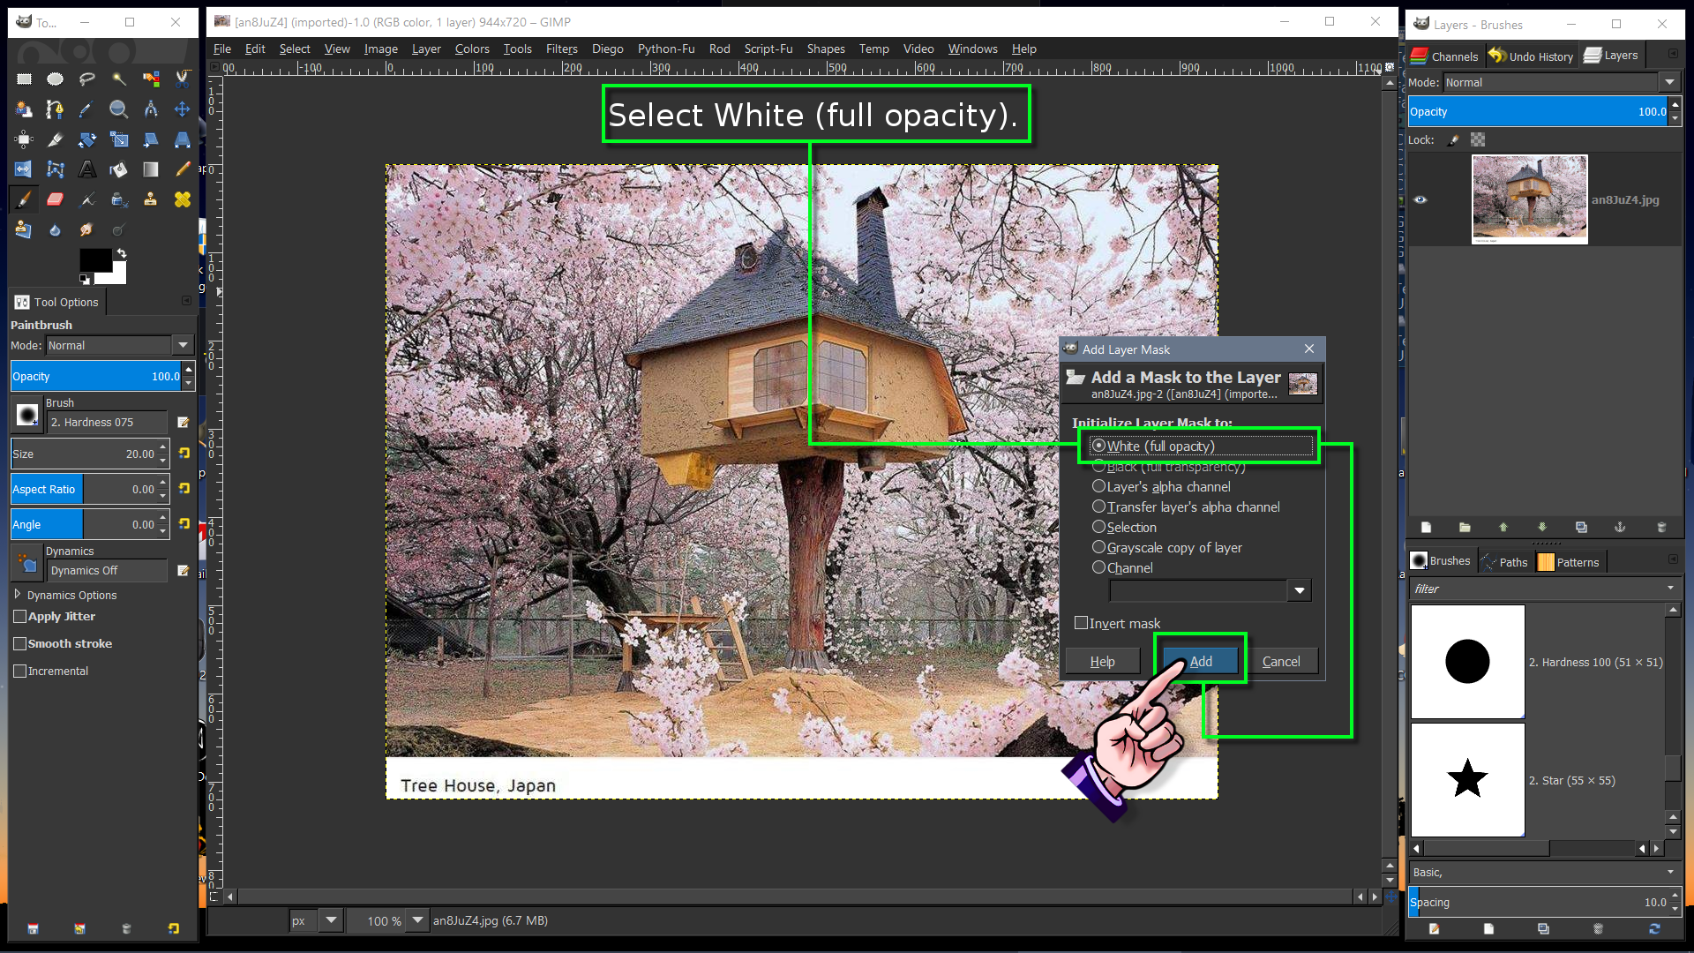Screen dimensions: 1694x953
Task: Open the zoom percentage dropdown in status bar
Action: point(417,920)
